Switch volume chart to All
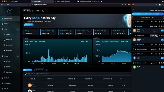164x92 pixels. [87, 41]
